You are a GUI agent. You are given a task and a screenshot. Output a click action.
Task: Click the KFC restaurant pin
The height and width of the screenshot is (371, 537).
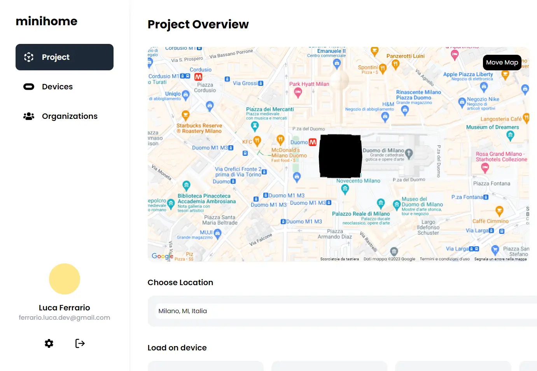257,141
